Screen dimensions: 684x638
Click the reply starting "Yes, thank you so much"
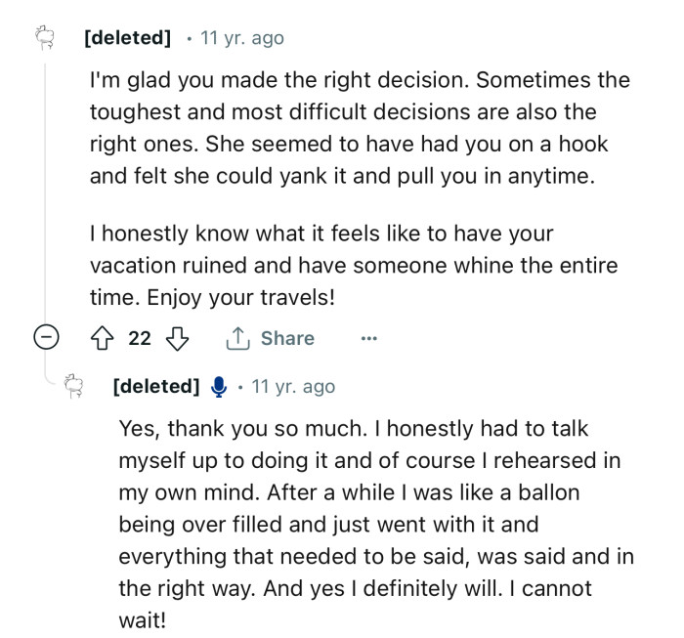[373, 525]
